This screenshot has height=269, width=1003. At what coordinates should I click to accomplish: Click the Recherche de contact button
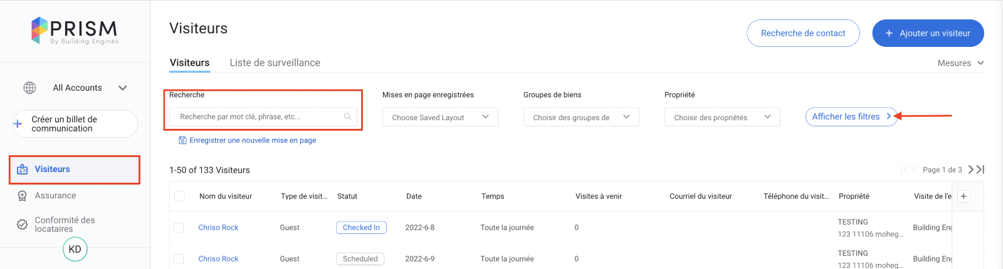pos(803,33)
